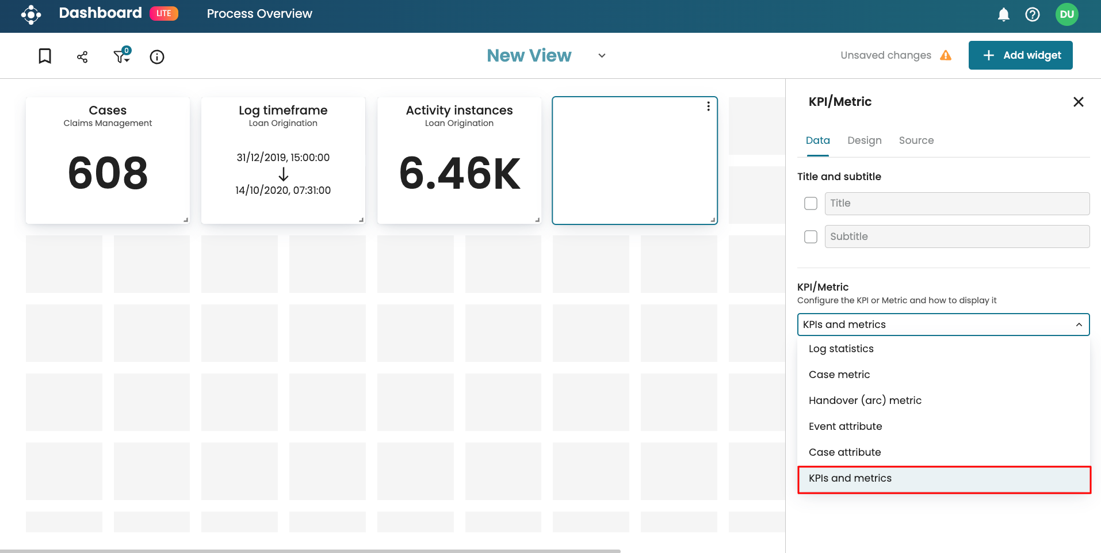Open the help question mark icon
This screenshot has width=1101, height=553.
[1033, 14]
